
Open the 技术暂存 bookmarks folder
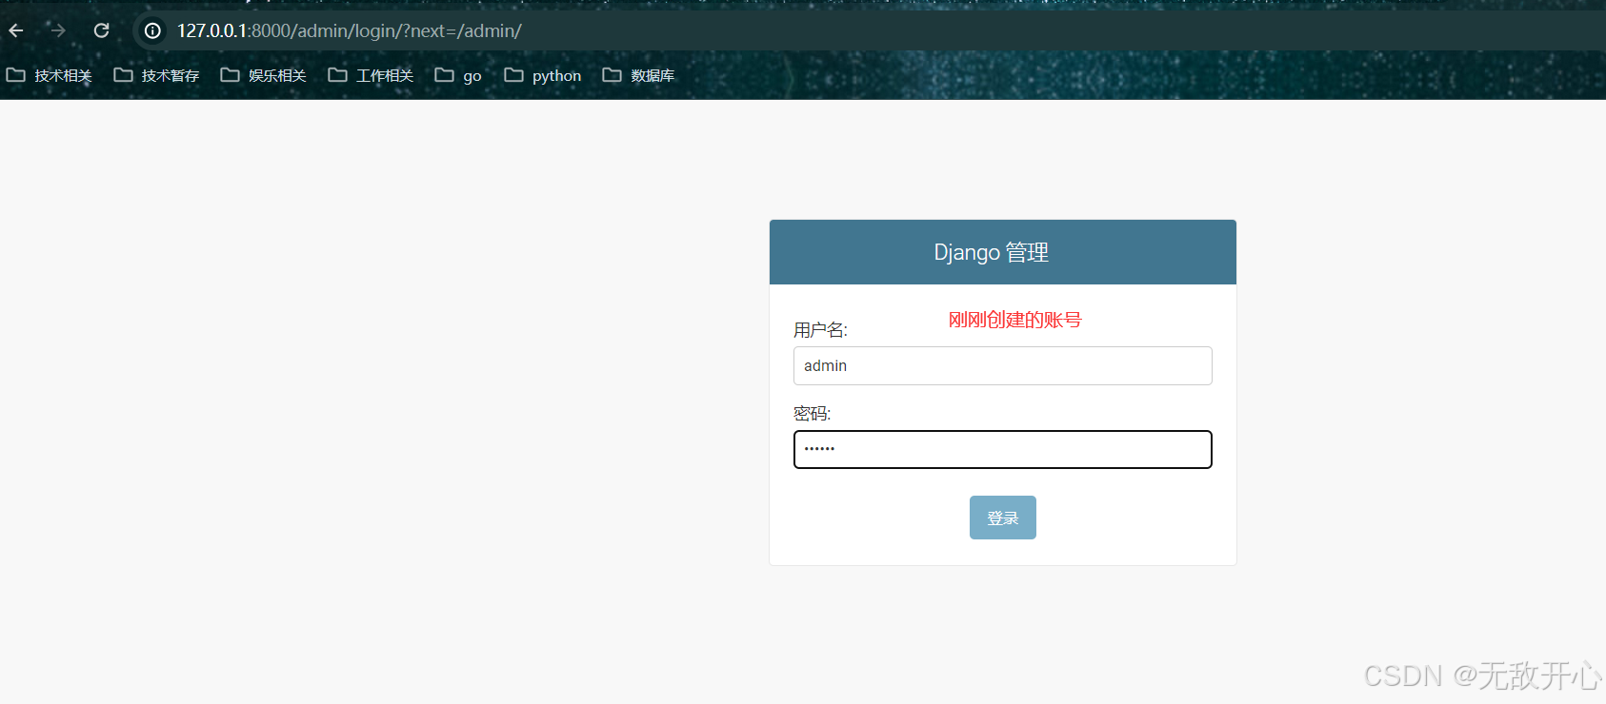pyautogui.click(x=156, y=75)
